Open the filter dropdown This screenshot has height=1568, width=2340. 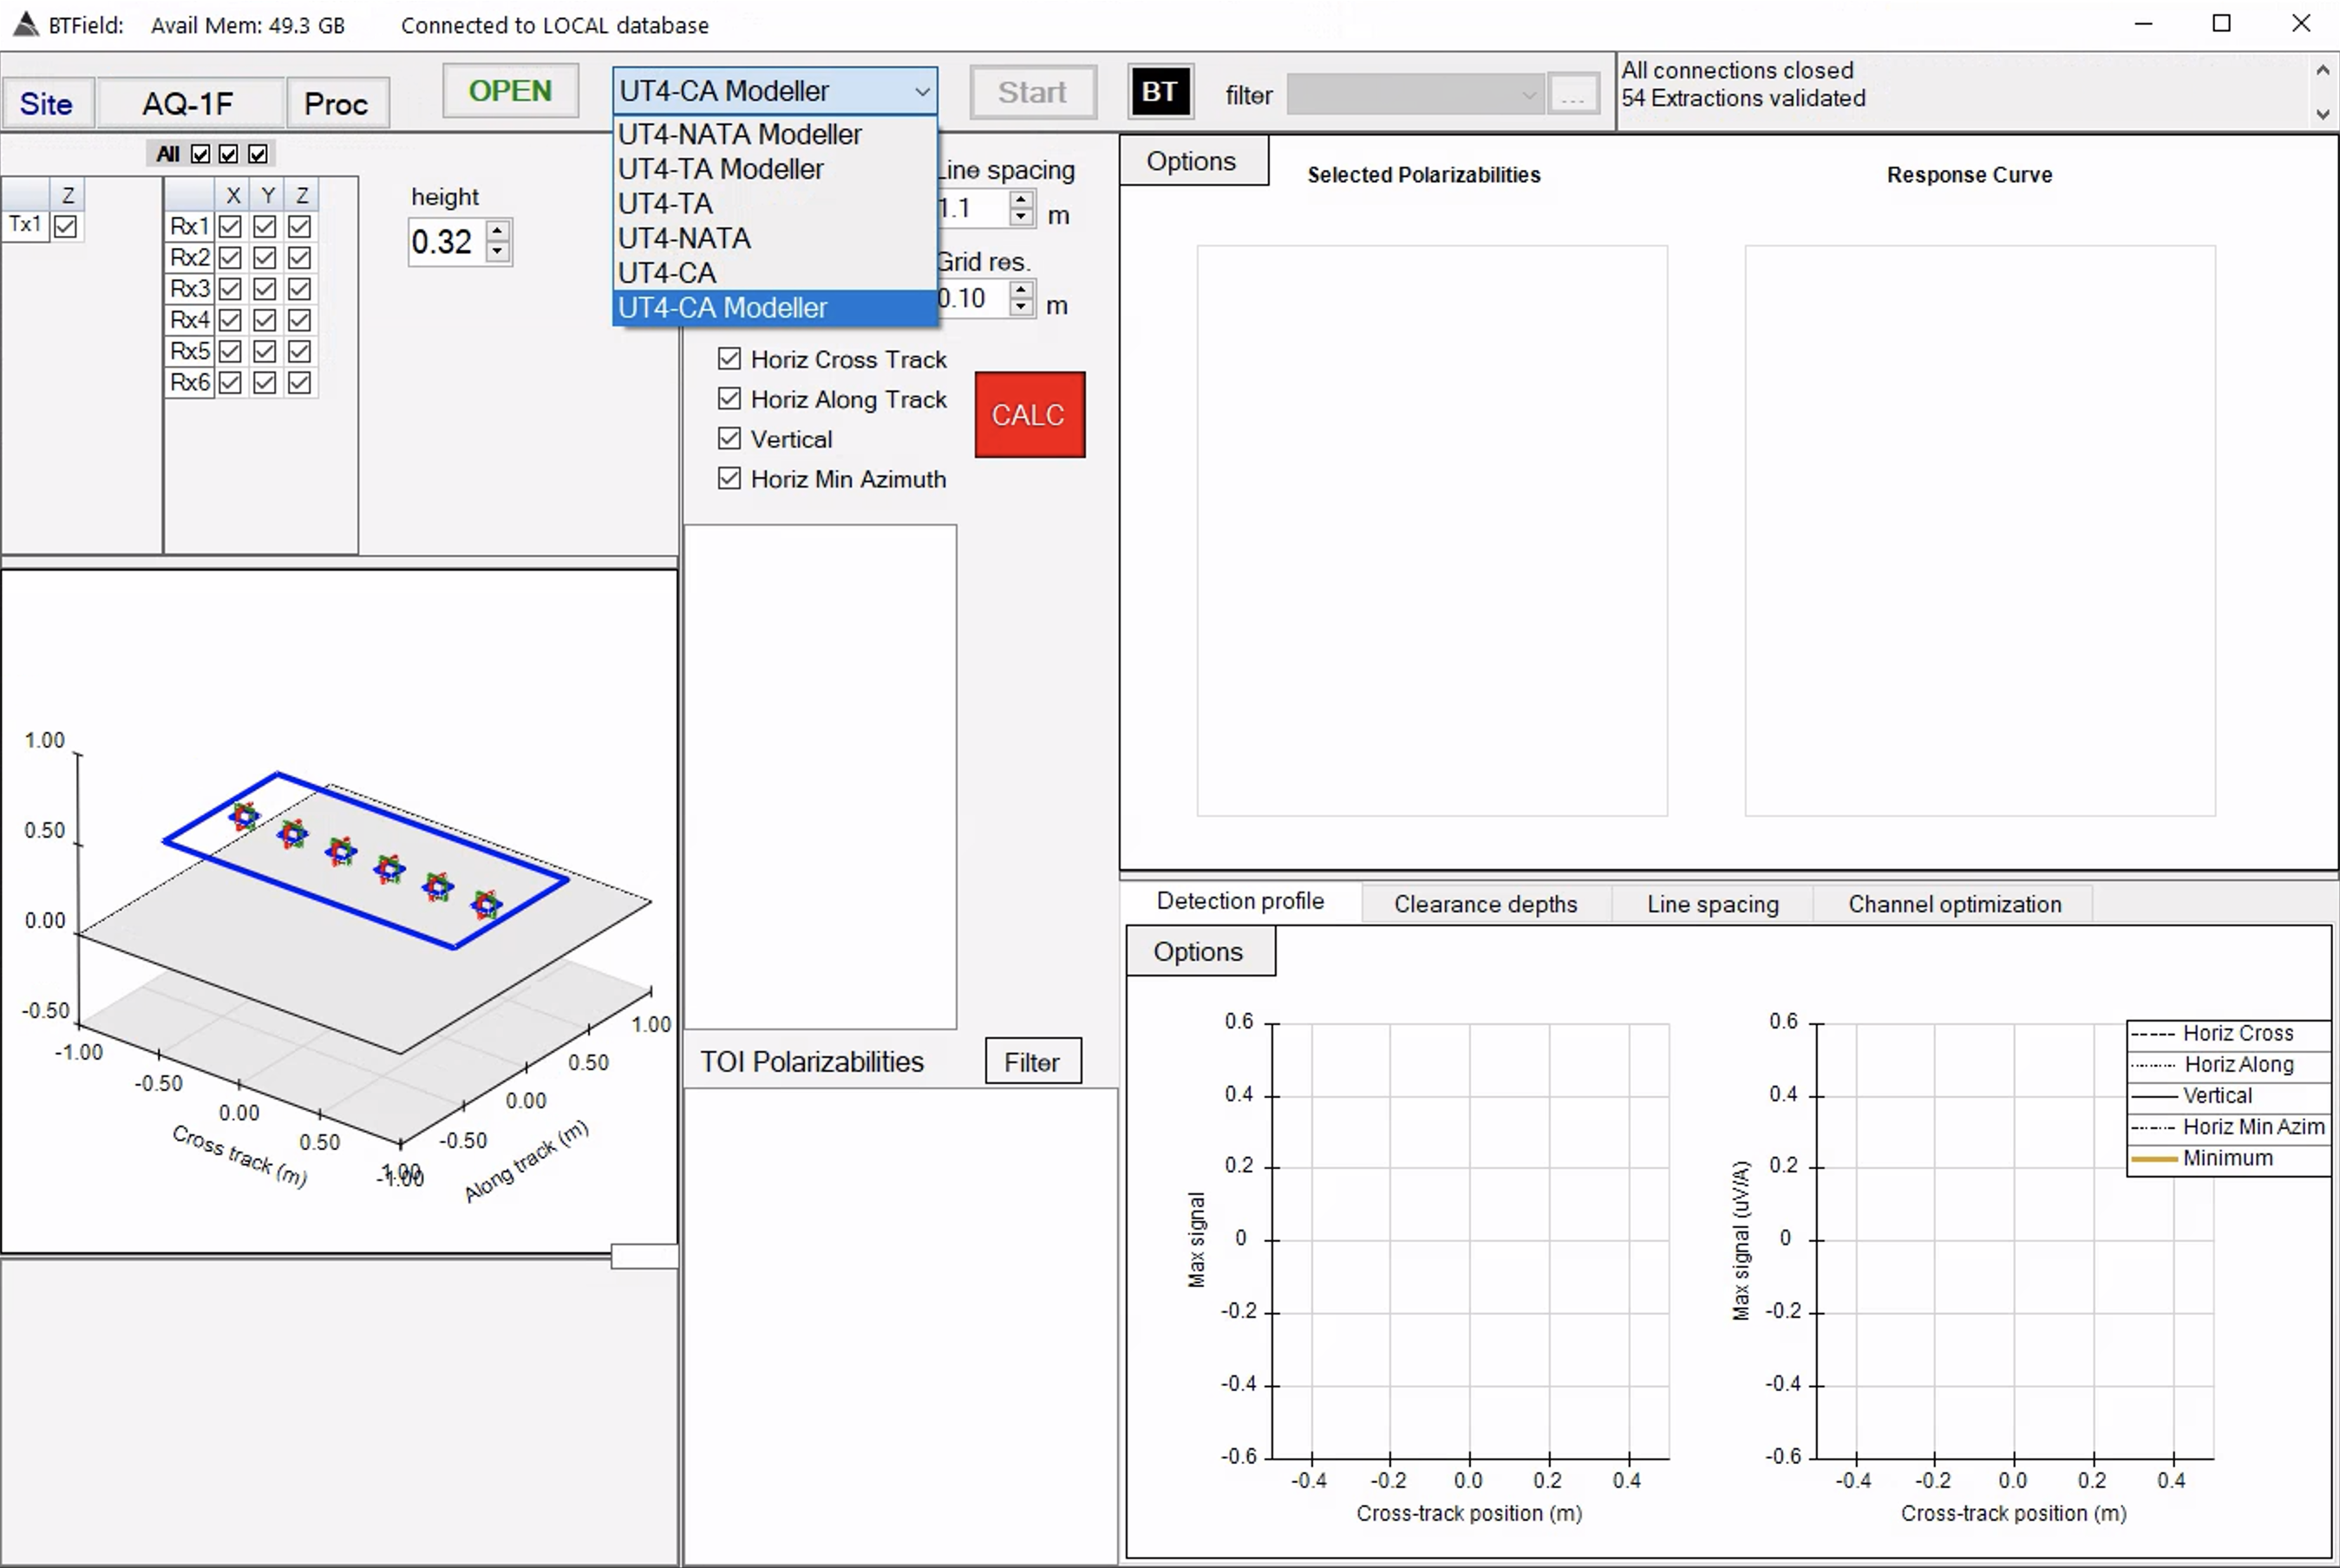coord(1415,95)
